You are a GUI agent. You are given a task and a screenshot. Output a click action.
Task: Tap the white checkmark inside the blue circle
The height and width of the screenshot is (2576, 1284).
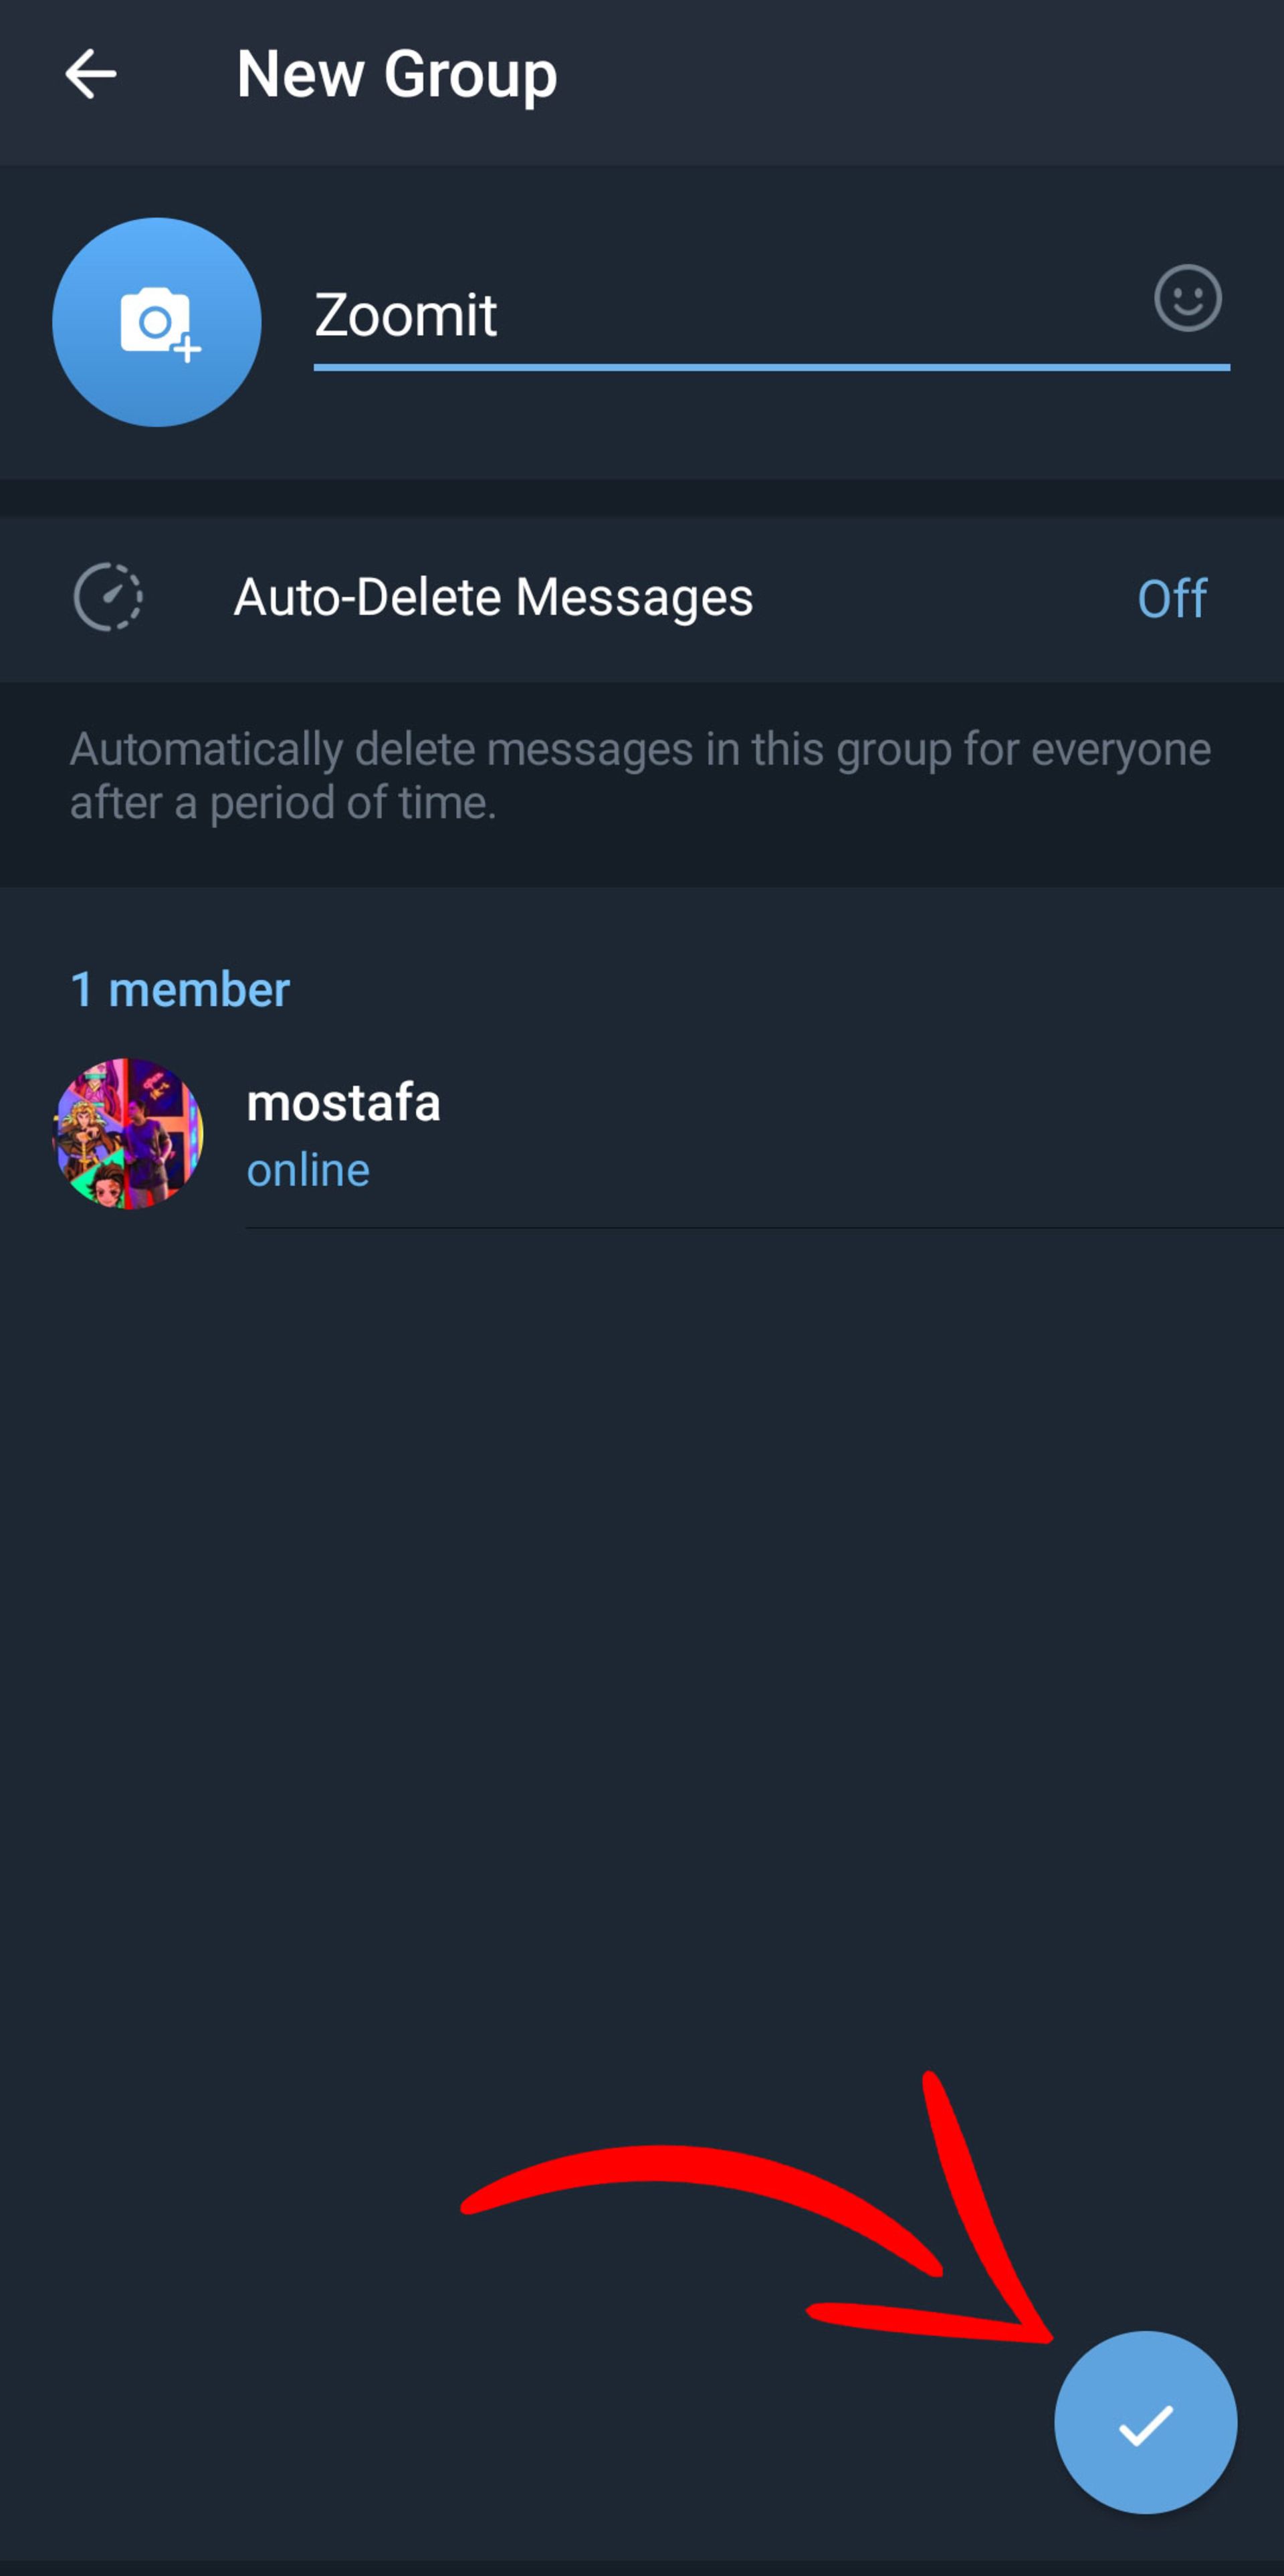(x=1146, y=2425)
